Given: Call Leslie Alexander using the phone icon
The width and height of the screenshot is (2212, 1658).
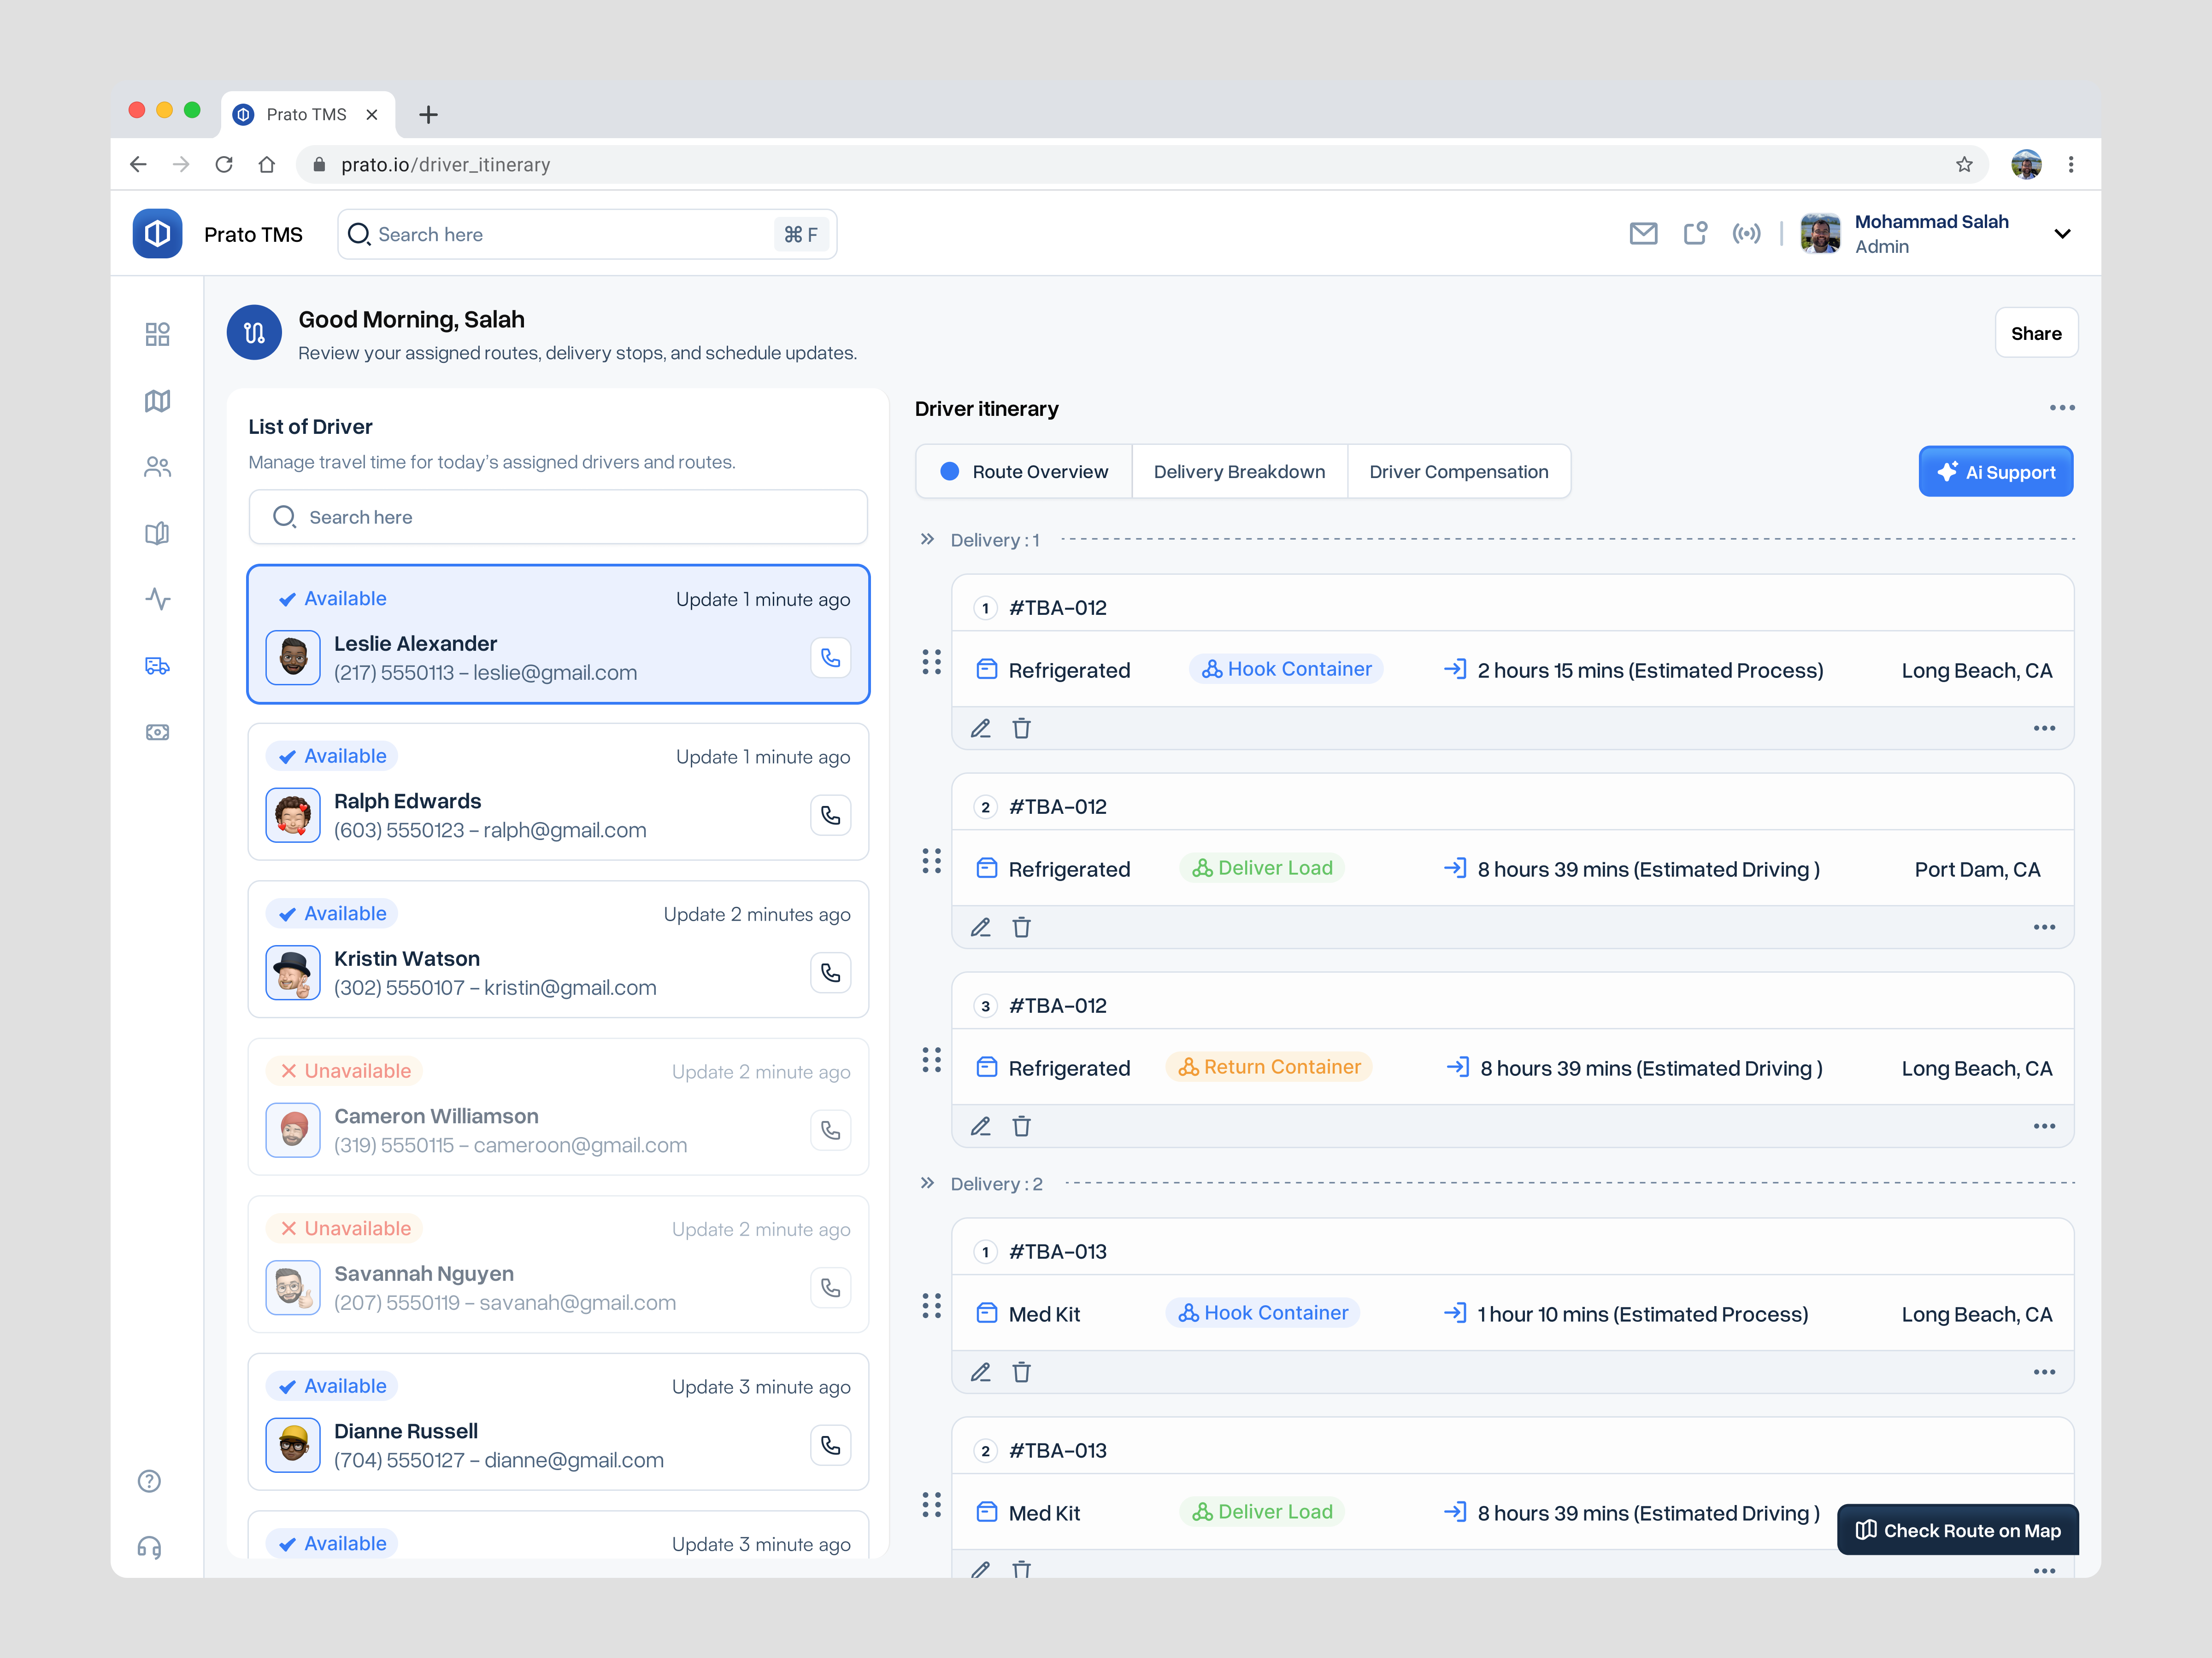Looking at the screenshot, I should 830,658.
